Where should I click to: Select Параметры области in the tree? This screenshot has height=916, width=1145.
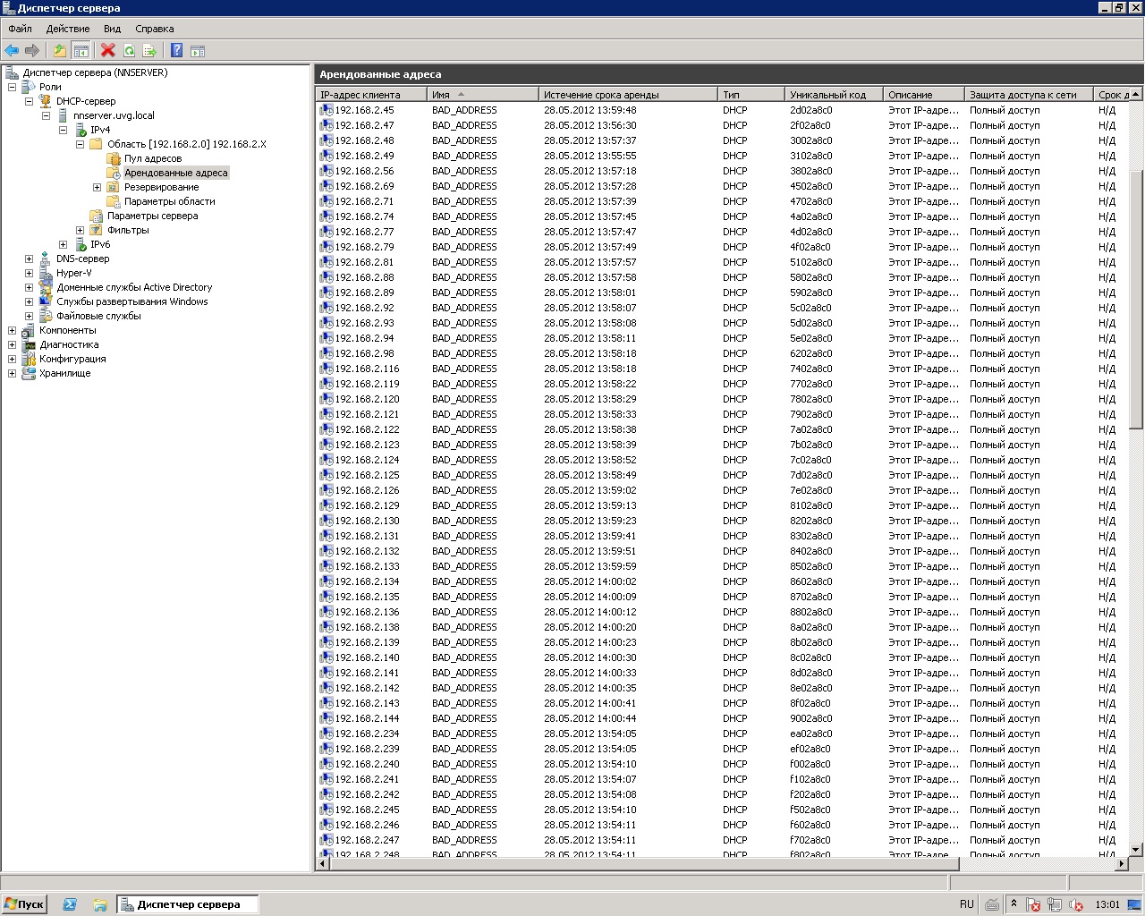pos(169,201)
